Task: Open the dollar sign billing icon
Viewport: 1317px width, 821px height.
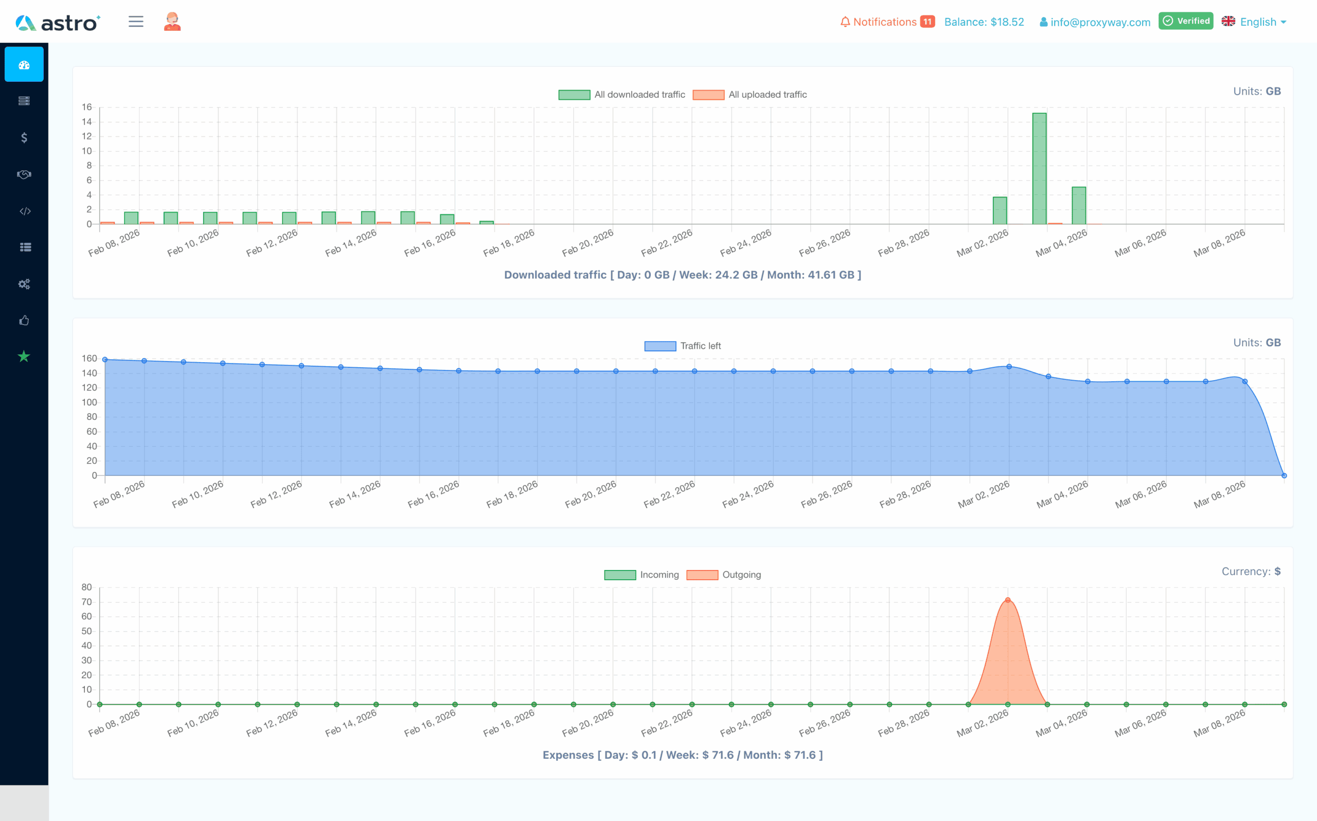Action: point(24,138)
